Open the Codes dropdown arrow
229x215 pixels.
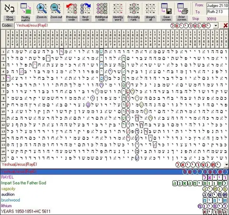(x=216, y=25)
